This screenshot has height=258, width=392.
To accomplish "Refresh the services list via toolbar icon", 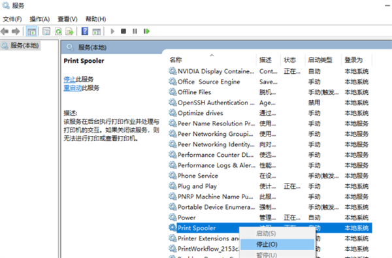I will coord(59,31).
